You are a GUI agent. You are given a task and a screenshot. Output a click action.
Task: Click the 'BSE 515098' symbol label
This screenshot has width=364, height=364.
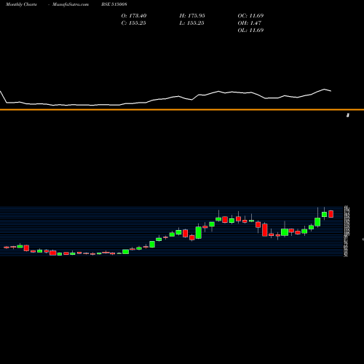114,4
